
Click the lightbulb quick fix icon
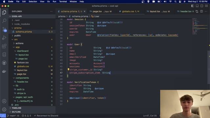(x=68, y=69)
